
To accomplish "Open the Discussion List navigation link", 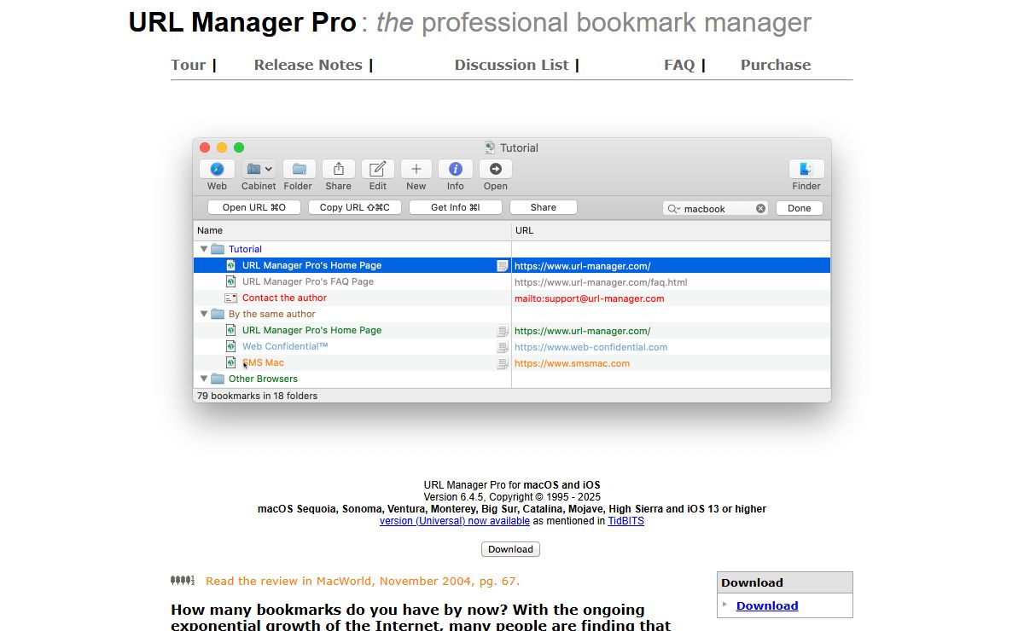I will [x=511, y=65].
